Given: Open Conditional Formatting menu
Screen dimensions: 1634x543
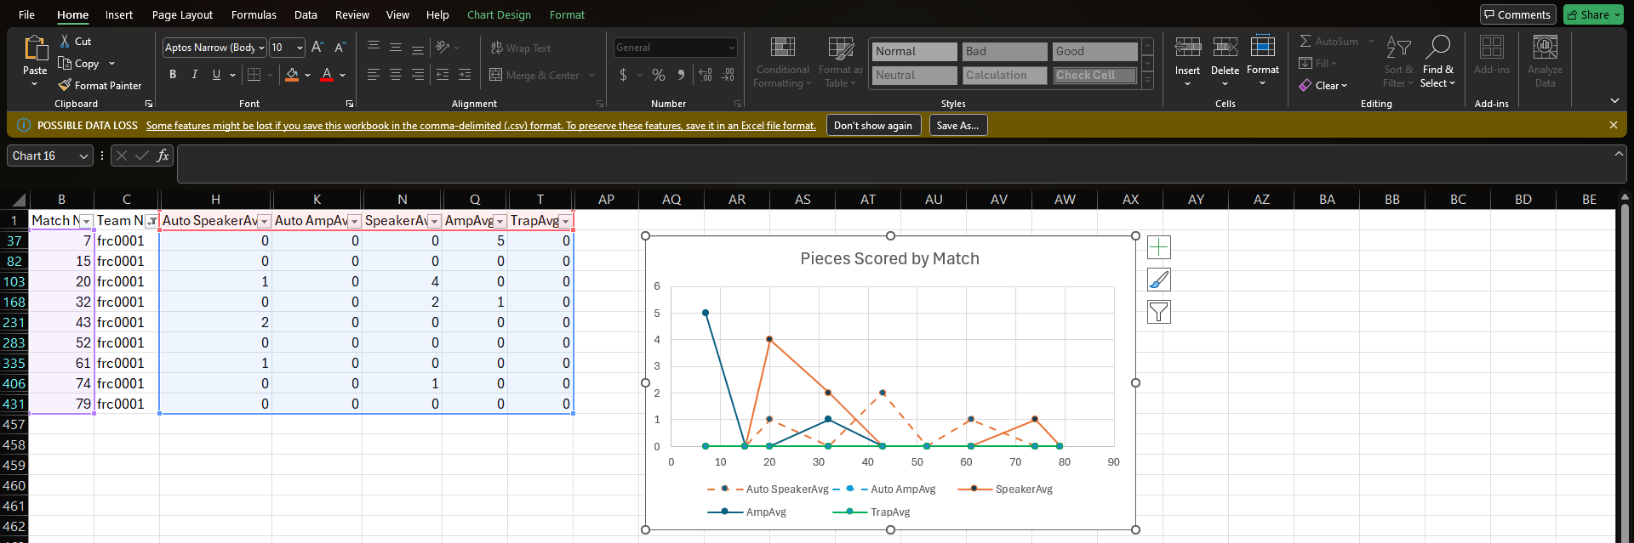Looking at the screenshot, I should tap(783, 62).
